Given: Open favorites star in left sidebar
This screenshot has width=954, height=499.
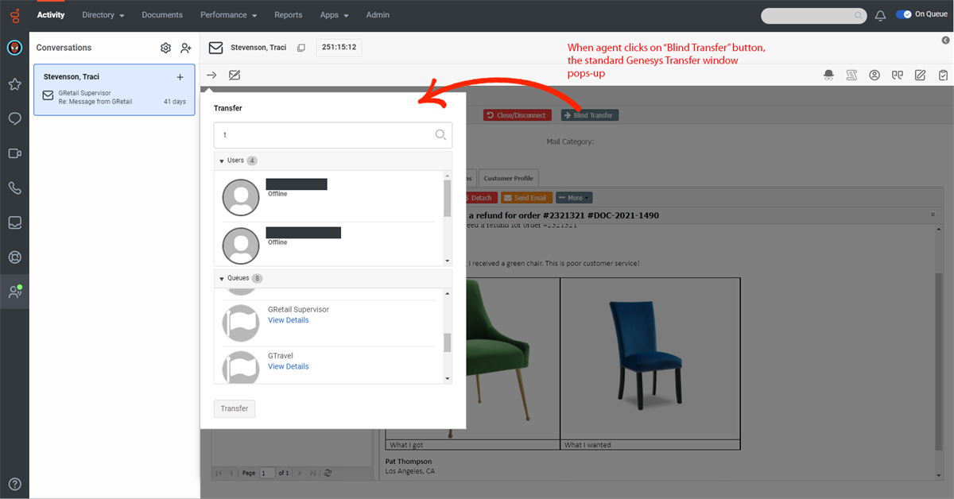Looking at the screenshot, I should [14, 83].
